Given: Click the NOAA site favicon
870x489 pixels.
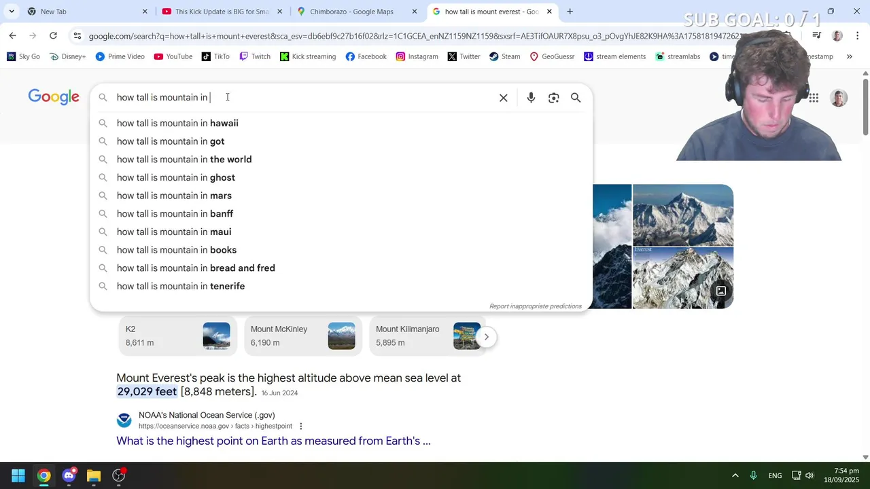Looking at the screenshot, I should pos(124,420).
